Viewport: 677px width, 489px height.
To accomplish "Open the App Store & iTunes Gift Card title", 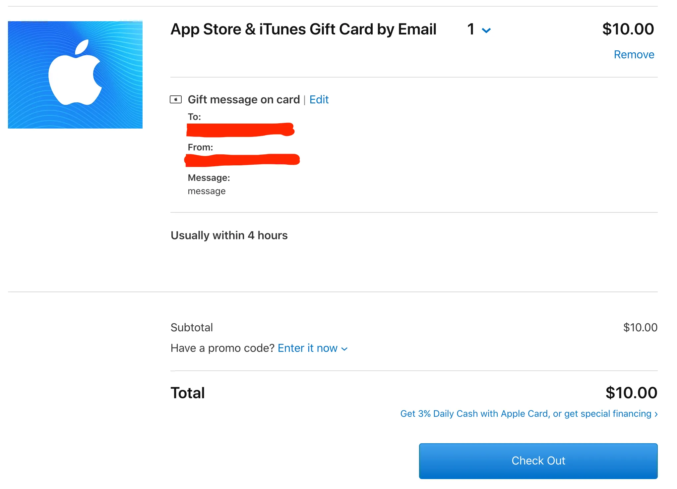I will tap(303, 29).
